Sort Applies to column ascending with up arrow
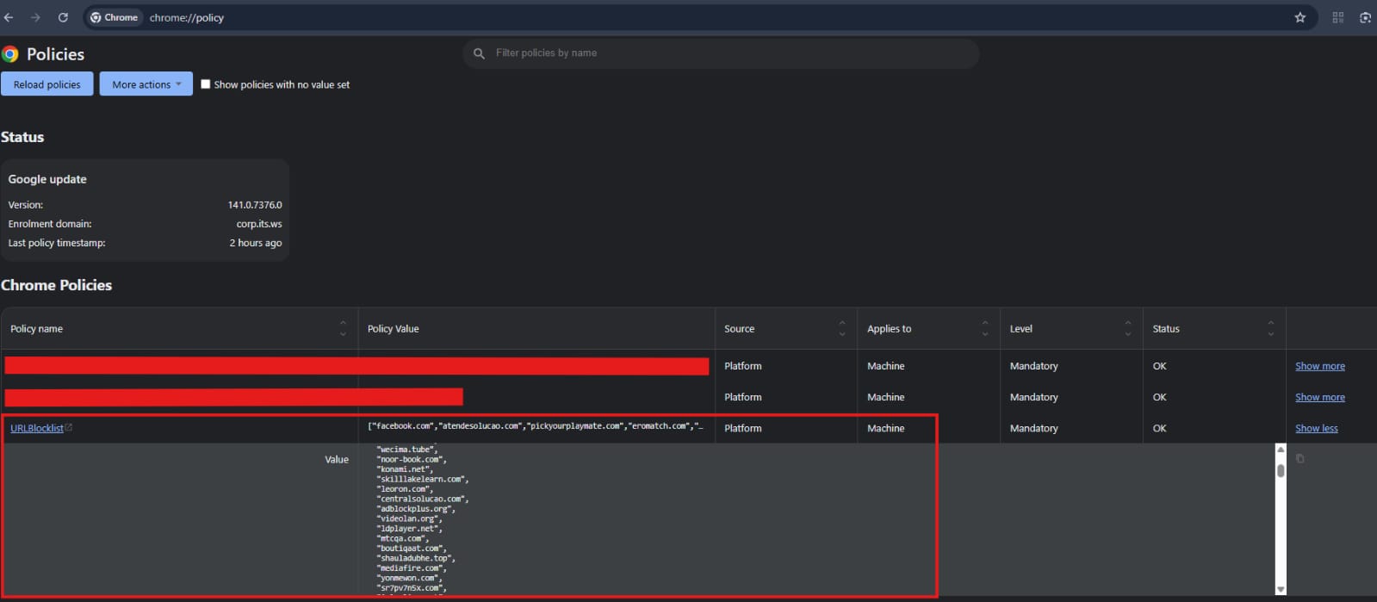The image size is (1377, 602). point(985,324)
